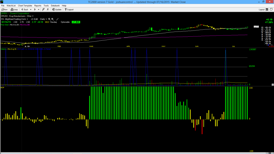Image resolution: width=274 pixels, height=154 pixels.
Task: Click the Layout label
Action: tap(262, 10)
